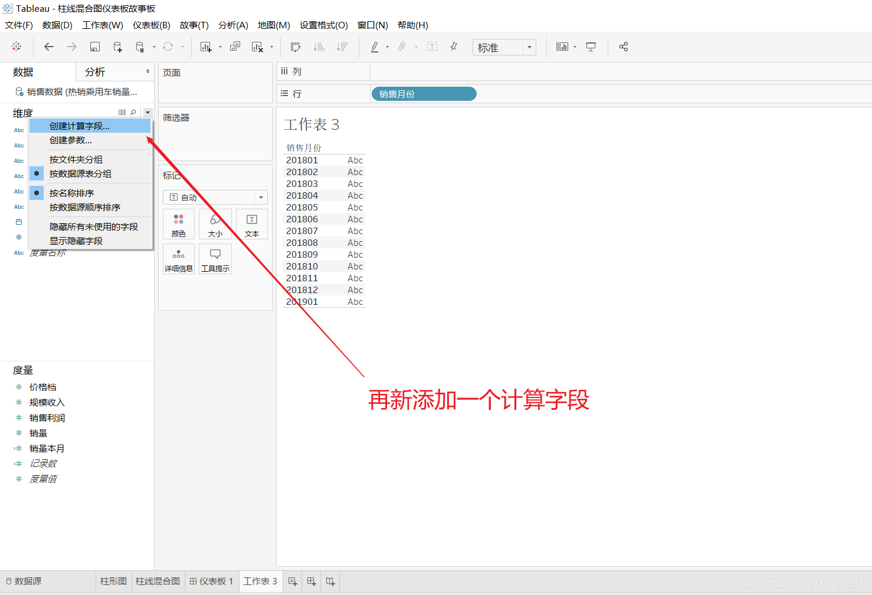The height and width of the screenshot is (595, 872).
Task: Swap rows and columns icon
Action: click(x=296, y=47)
